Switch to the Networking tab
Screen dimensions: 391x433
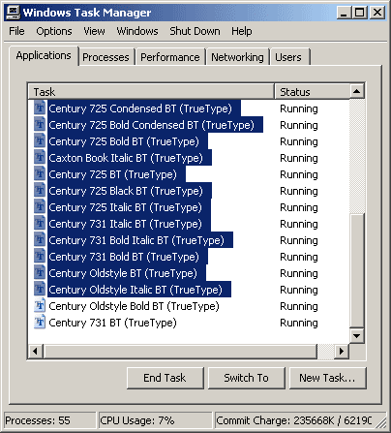point(237,57)
